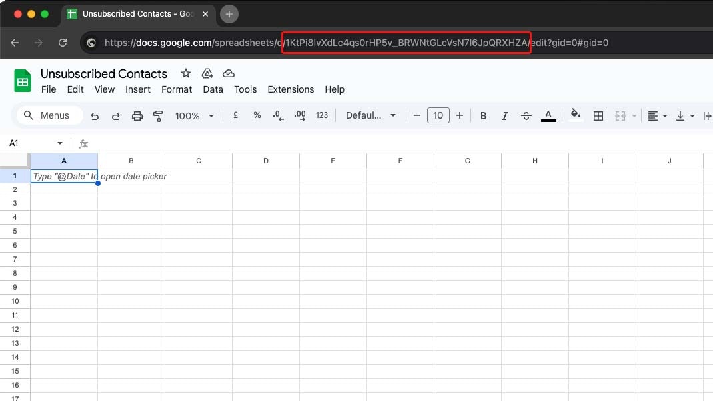This screenshot has width=713, height=401.
Task: Decrease font size with minus button
Action: [x=416, y=115]
